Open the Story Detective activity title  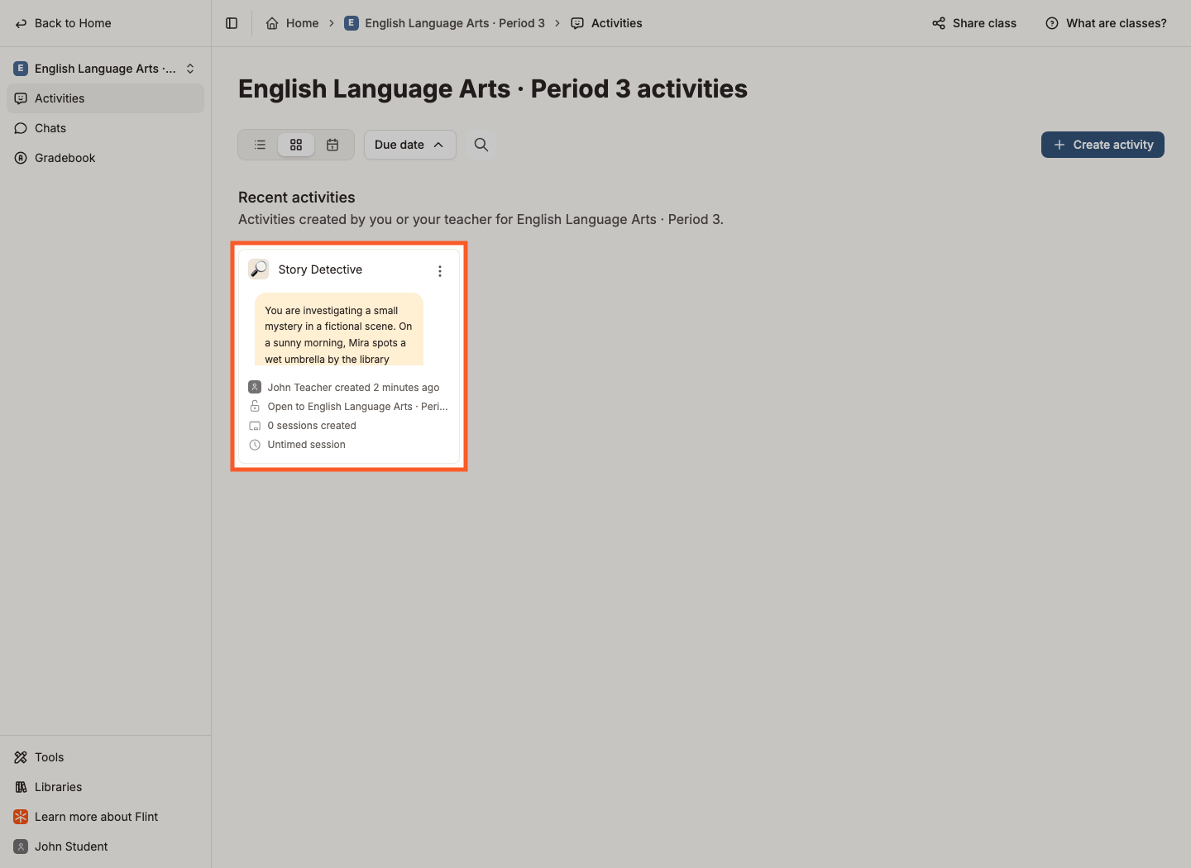(x=320, y=269)
